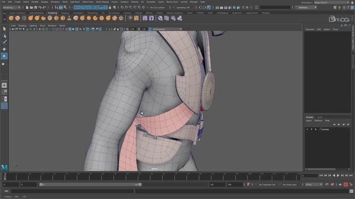
Task: Go to start of playback range
Action: click(321, 176)
